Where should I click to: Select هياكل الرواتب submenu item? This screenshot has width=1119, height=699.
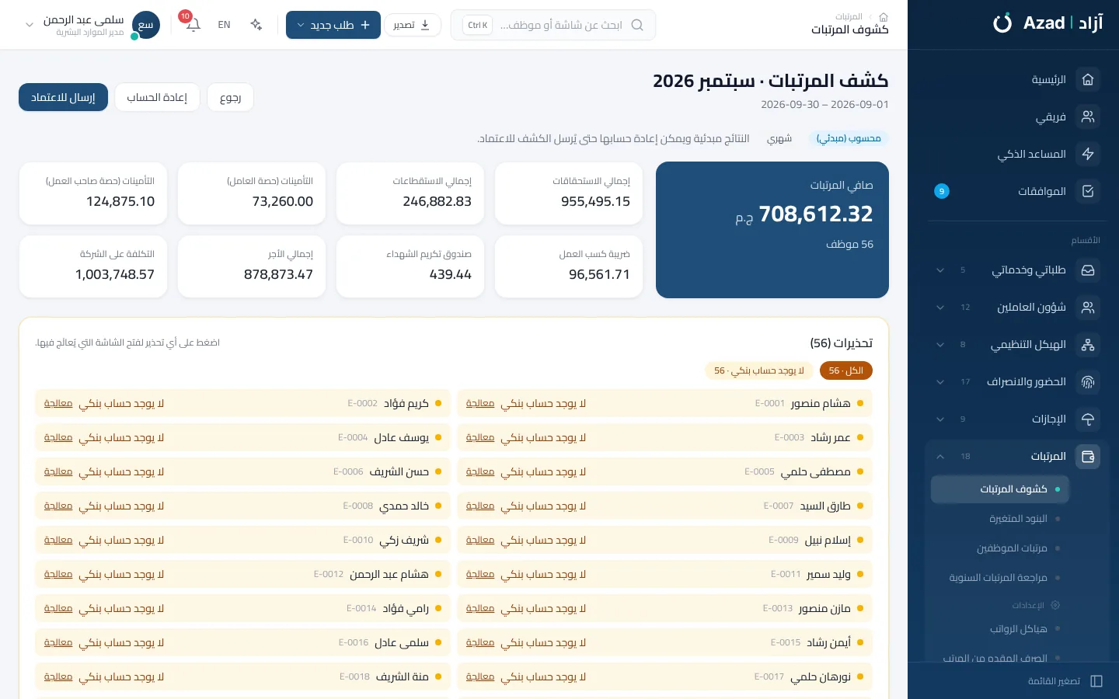pos(1000,629)
